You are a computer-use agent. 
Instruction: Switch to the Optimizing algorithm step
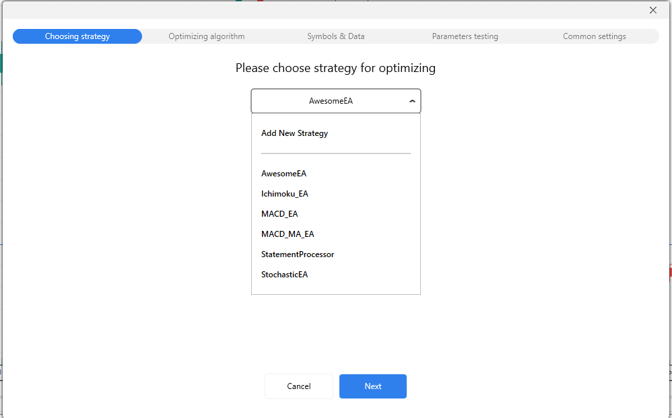[x=207, y=36]
